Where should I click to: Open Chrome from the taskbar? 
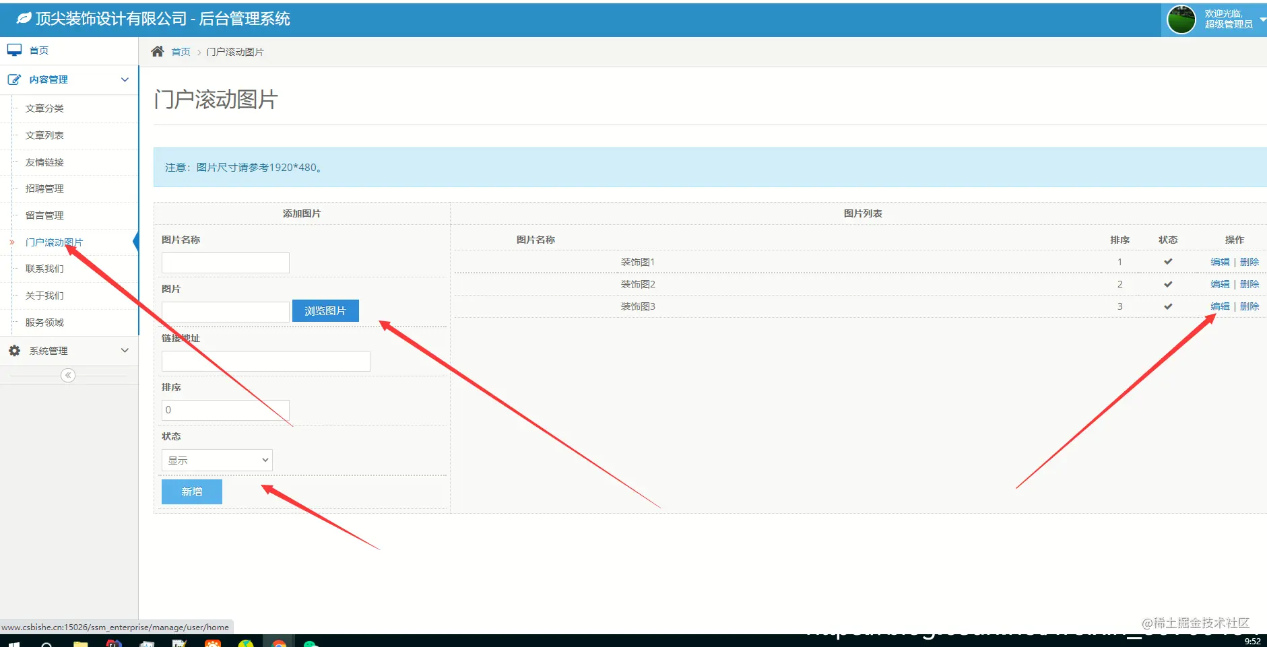(279, 644)
